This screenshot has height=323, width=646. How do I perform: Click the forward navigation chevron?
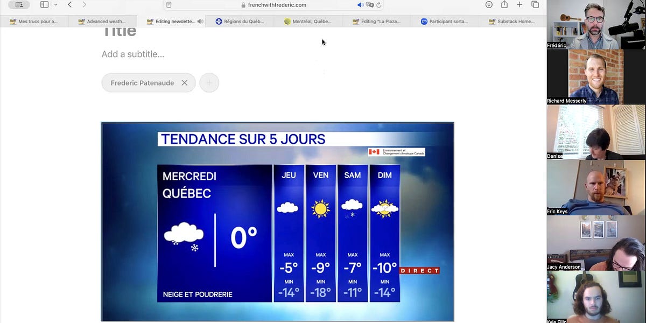[85, 4]
